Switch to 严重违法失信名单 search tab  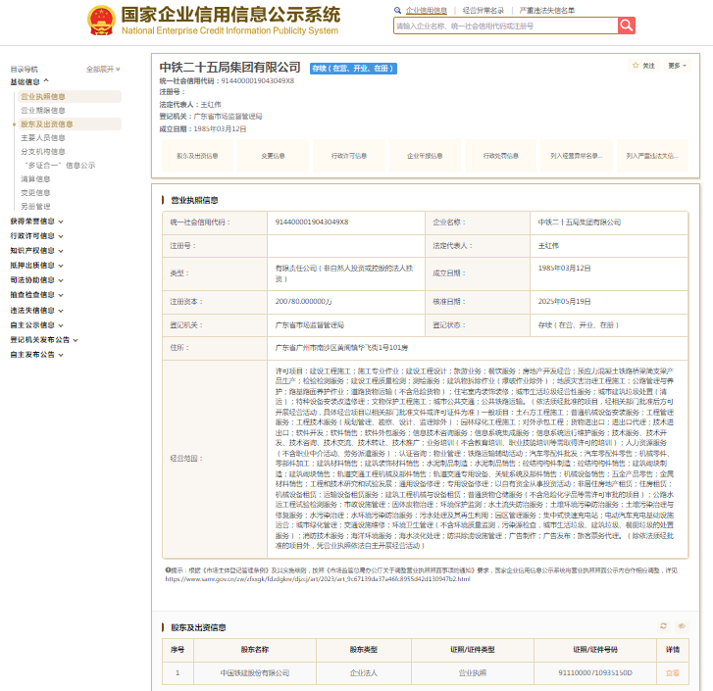[547, 10]
